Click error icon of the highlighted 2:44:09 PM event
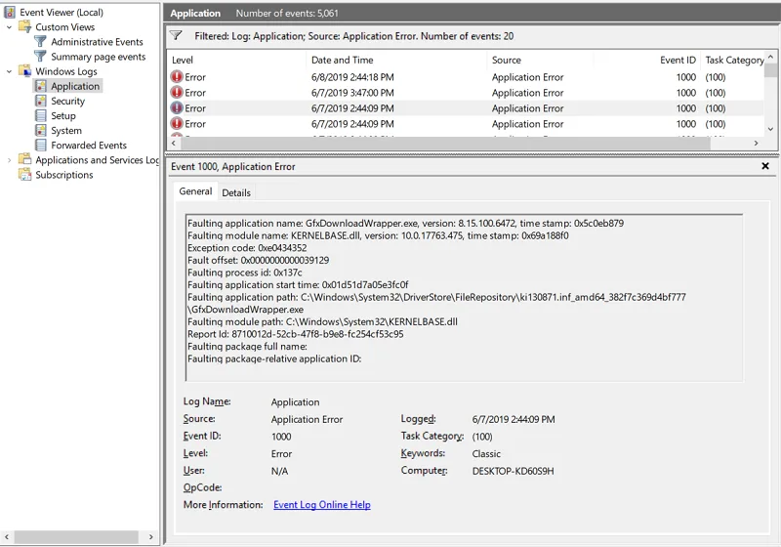The image size is (781, 547). (177, 107)
